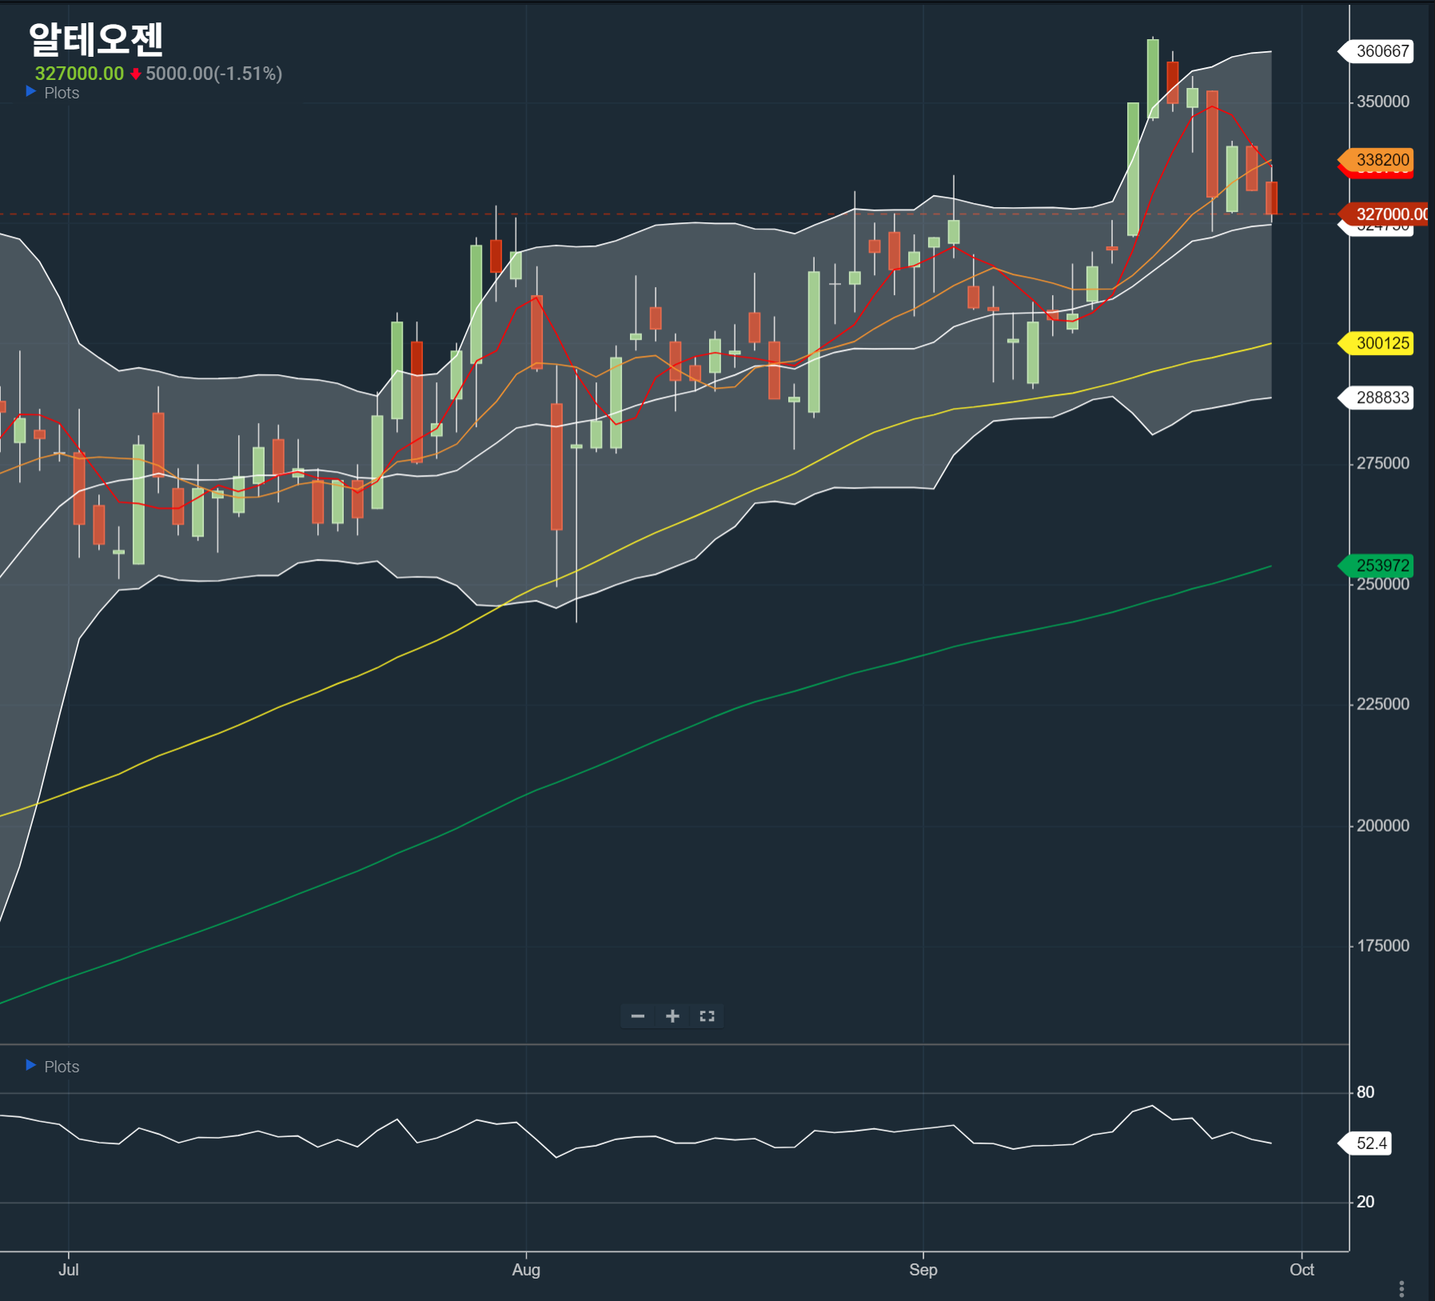The height and width of the screenshot is (1301, 1435).
Task: Expand the Plots legend in price chart
Action: (x=31, y=92)
